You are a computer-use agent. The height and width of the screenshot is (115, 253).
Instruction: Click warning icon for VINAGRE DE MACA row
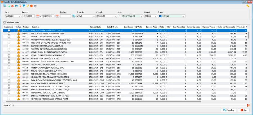(x=18, y=77)
